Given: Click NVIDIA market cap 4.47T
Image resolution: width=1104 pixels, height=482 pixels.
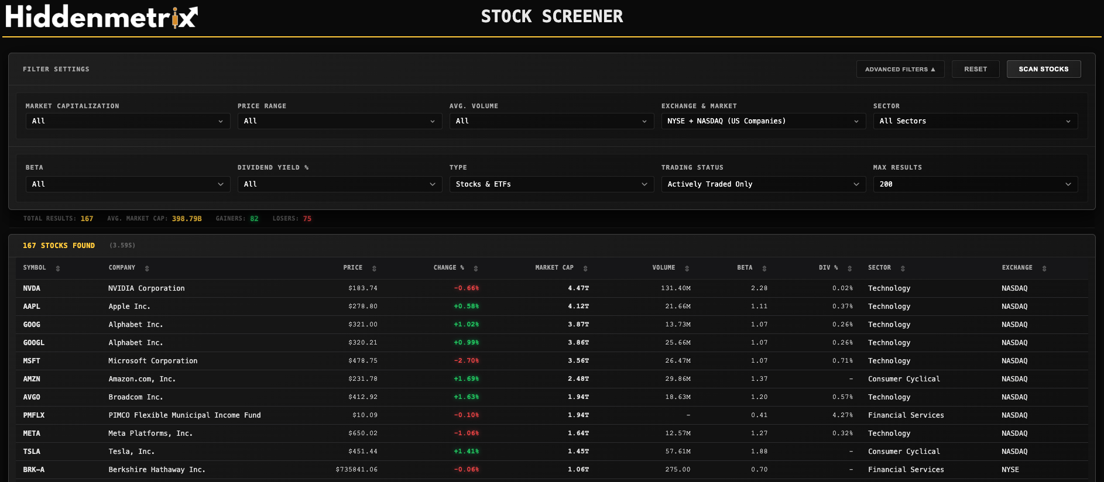Looking at the screenshot, I should tap(578, 288).
